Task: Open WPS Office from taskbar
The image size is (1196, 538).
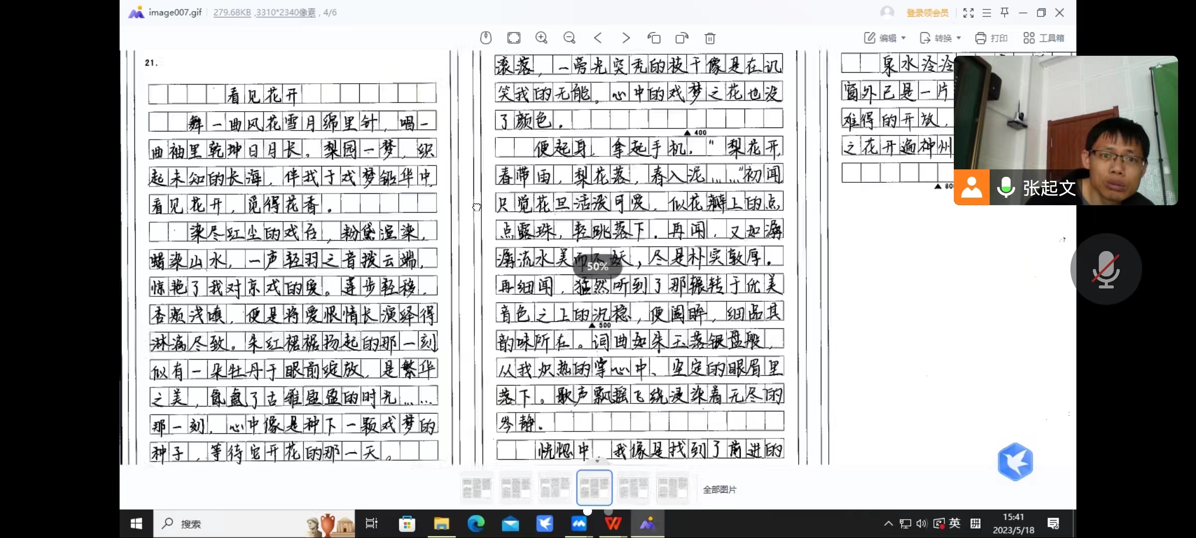Action: 613,524
